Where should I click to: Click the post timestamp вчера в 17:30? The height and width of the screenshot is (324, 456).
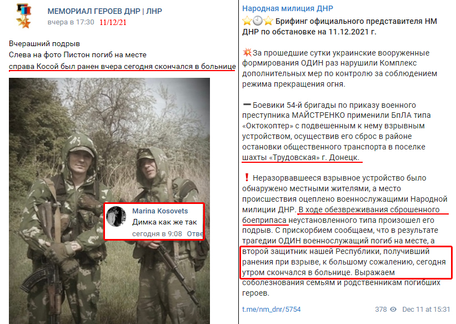click(x=71, y=22)
